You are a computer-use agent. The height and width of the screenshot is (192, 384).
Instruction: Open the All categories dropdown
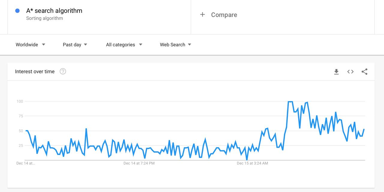click(124, 45)
